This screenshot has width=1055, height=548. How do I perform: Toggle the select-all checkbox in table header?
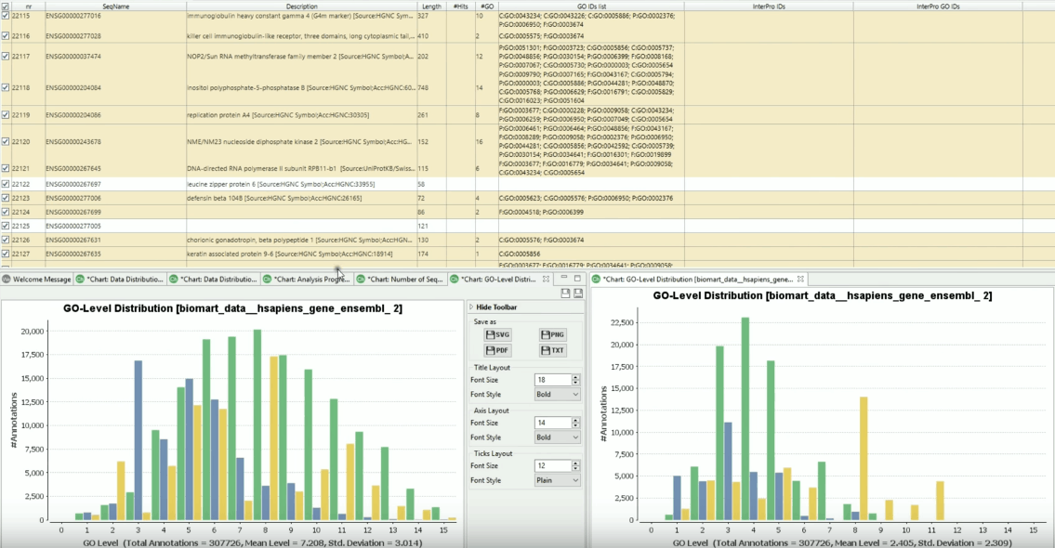tap(7, 6)
